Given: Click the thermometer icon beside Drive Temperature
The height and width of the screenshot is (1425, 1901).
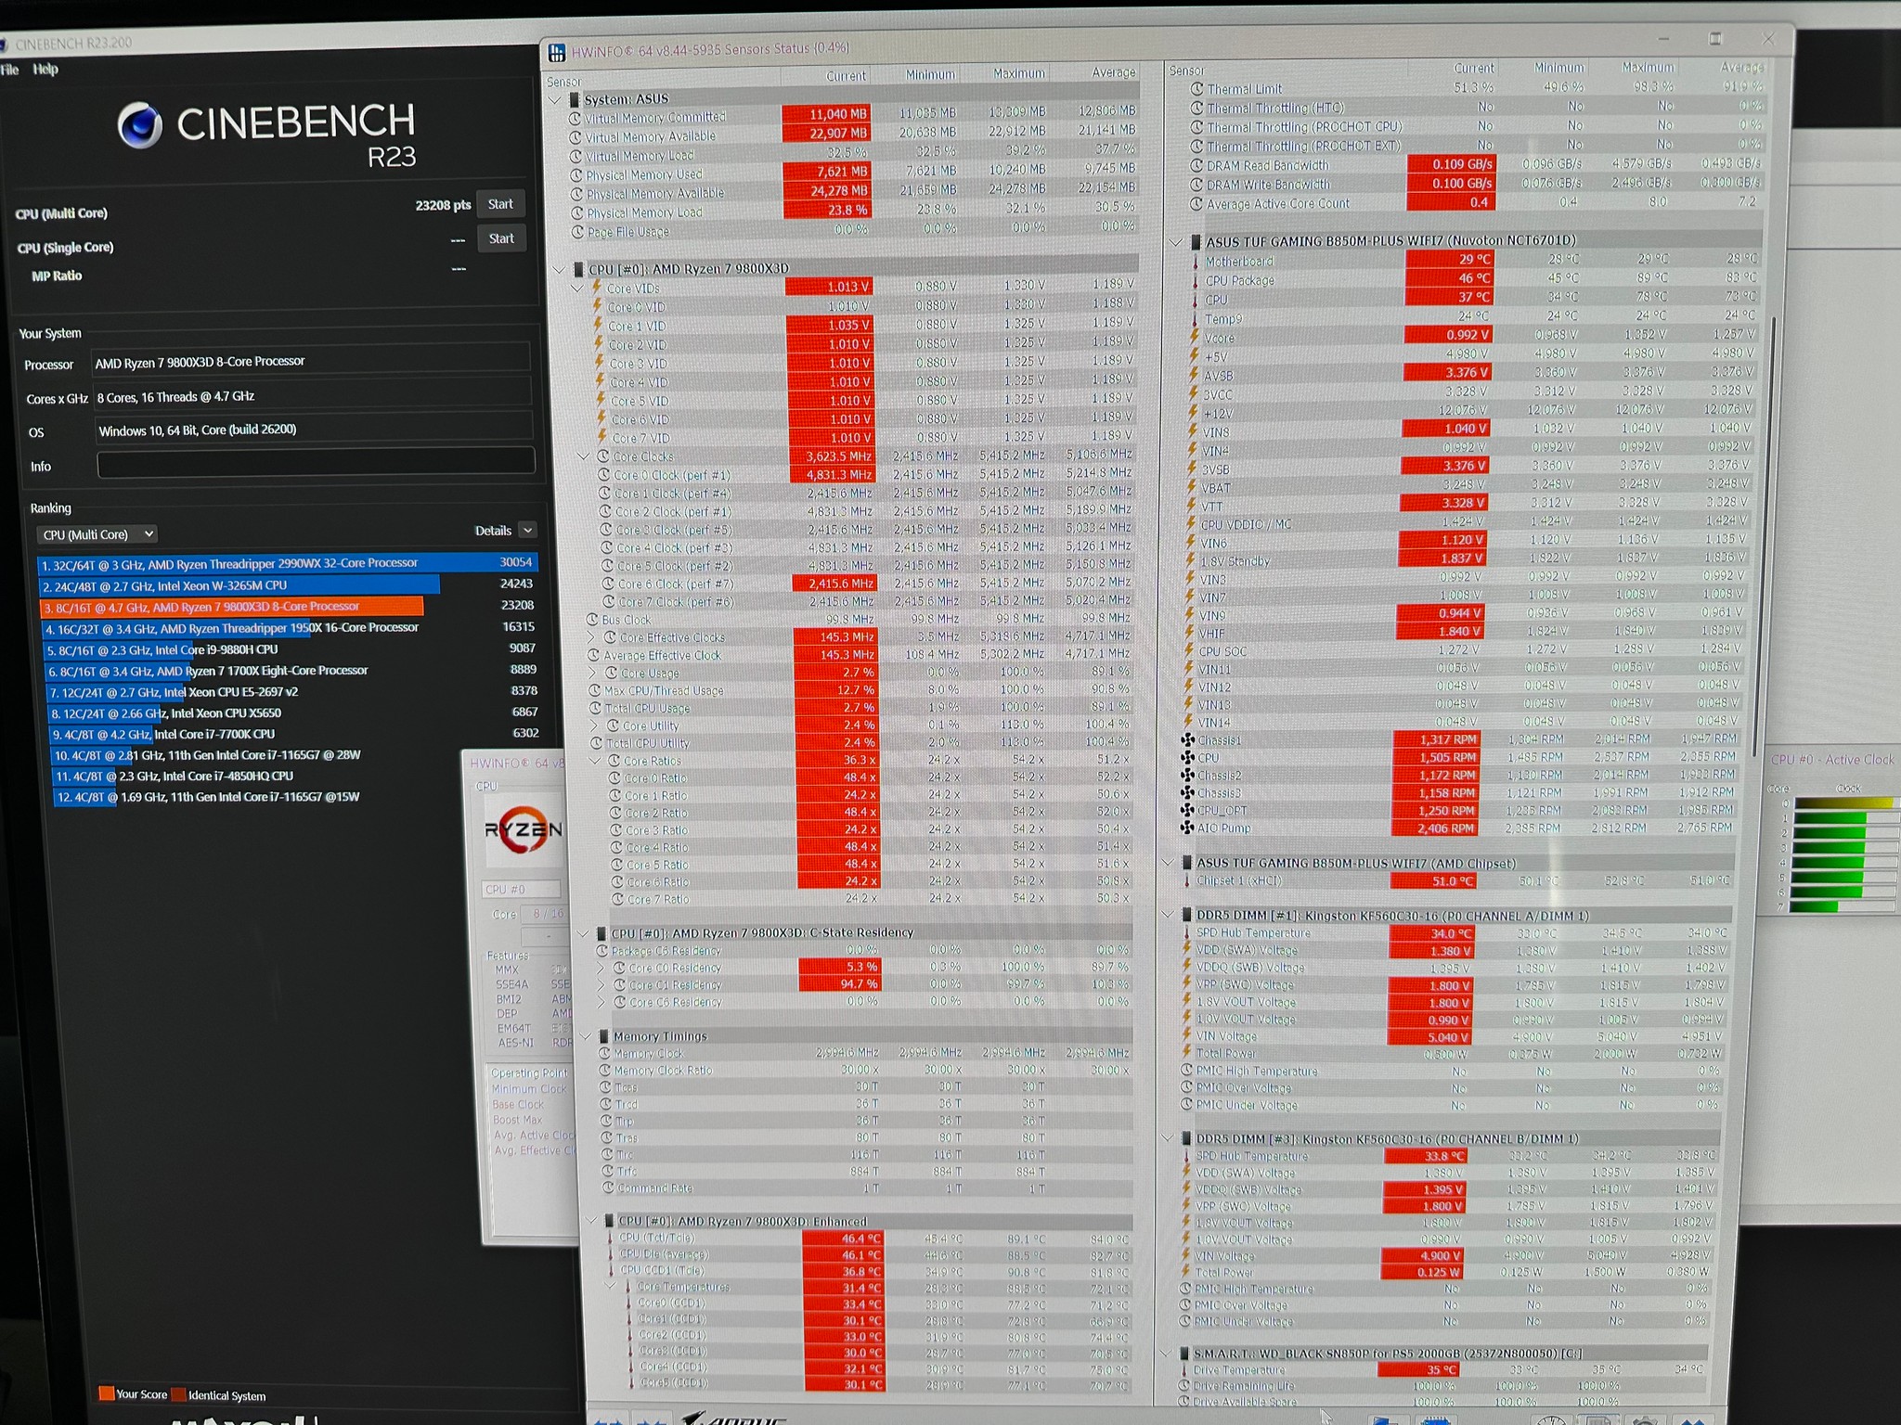Looking at the screenshot, I should [1184, 1370].
